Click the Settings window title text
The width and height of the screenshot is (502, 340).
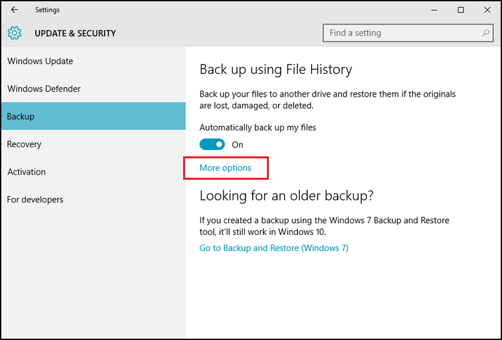point(47,10)
